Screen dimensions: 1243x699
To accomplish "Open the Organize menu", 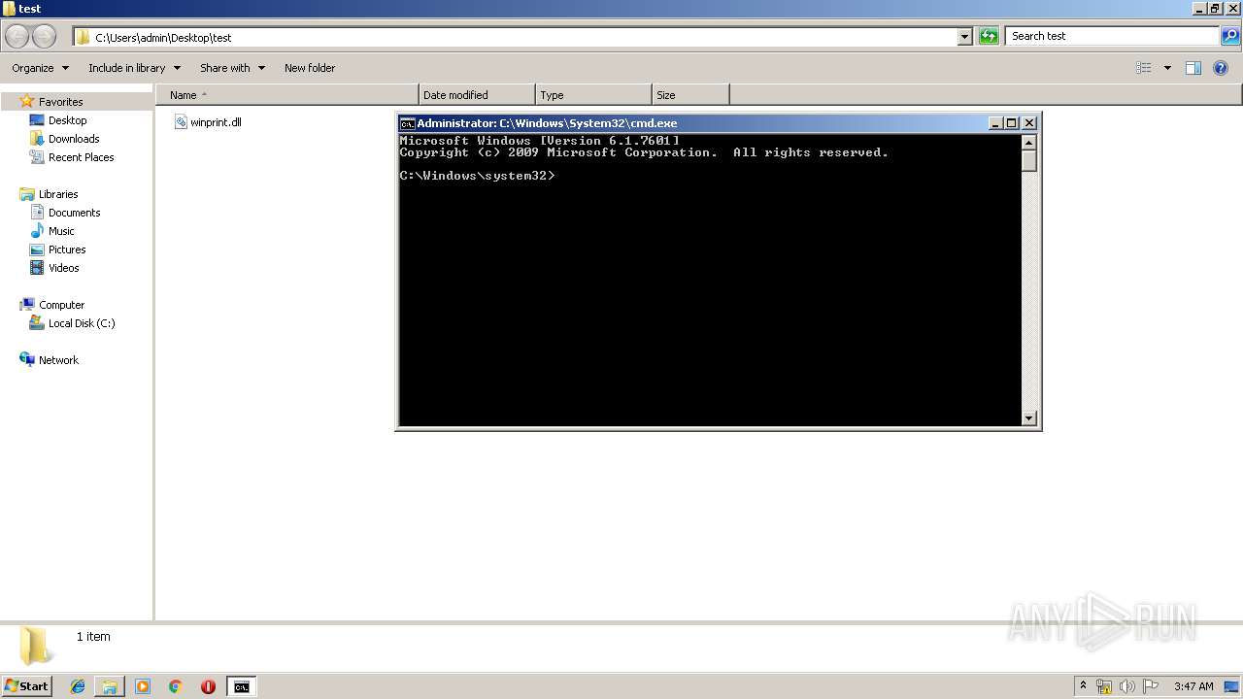I will click(x=40, y=68).
